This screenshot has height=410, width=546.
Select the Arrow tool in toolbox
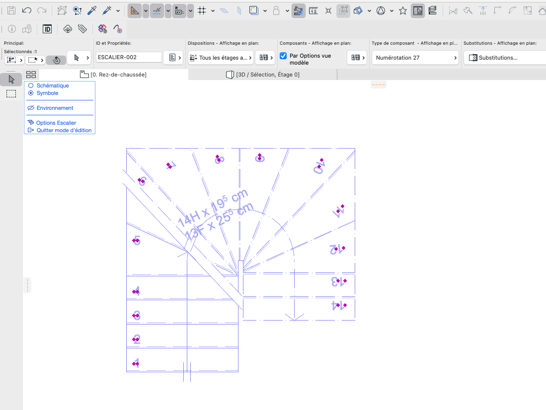(11, 80)
